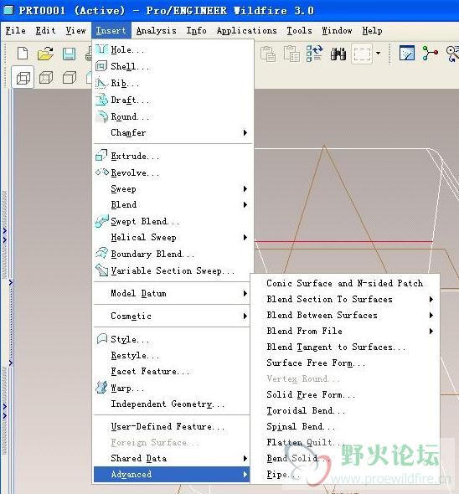Click the New file icon
This screenshot has height=494, width=459.
pyautogui.click(x=23, y=54)
